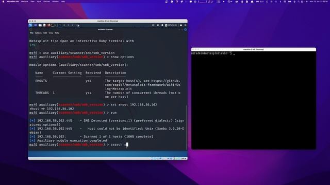Click the Metasploit tip text line
This screenshot has height=185, width=330.
[x=81, y=41]
